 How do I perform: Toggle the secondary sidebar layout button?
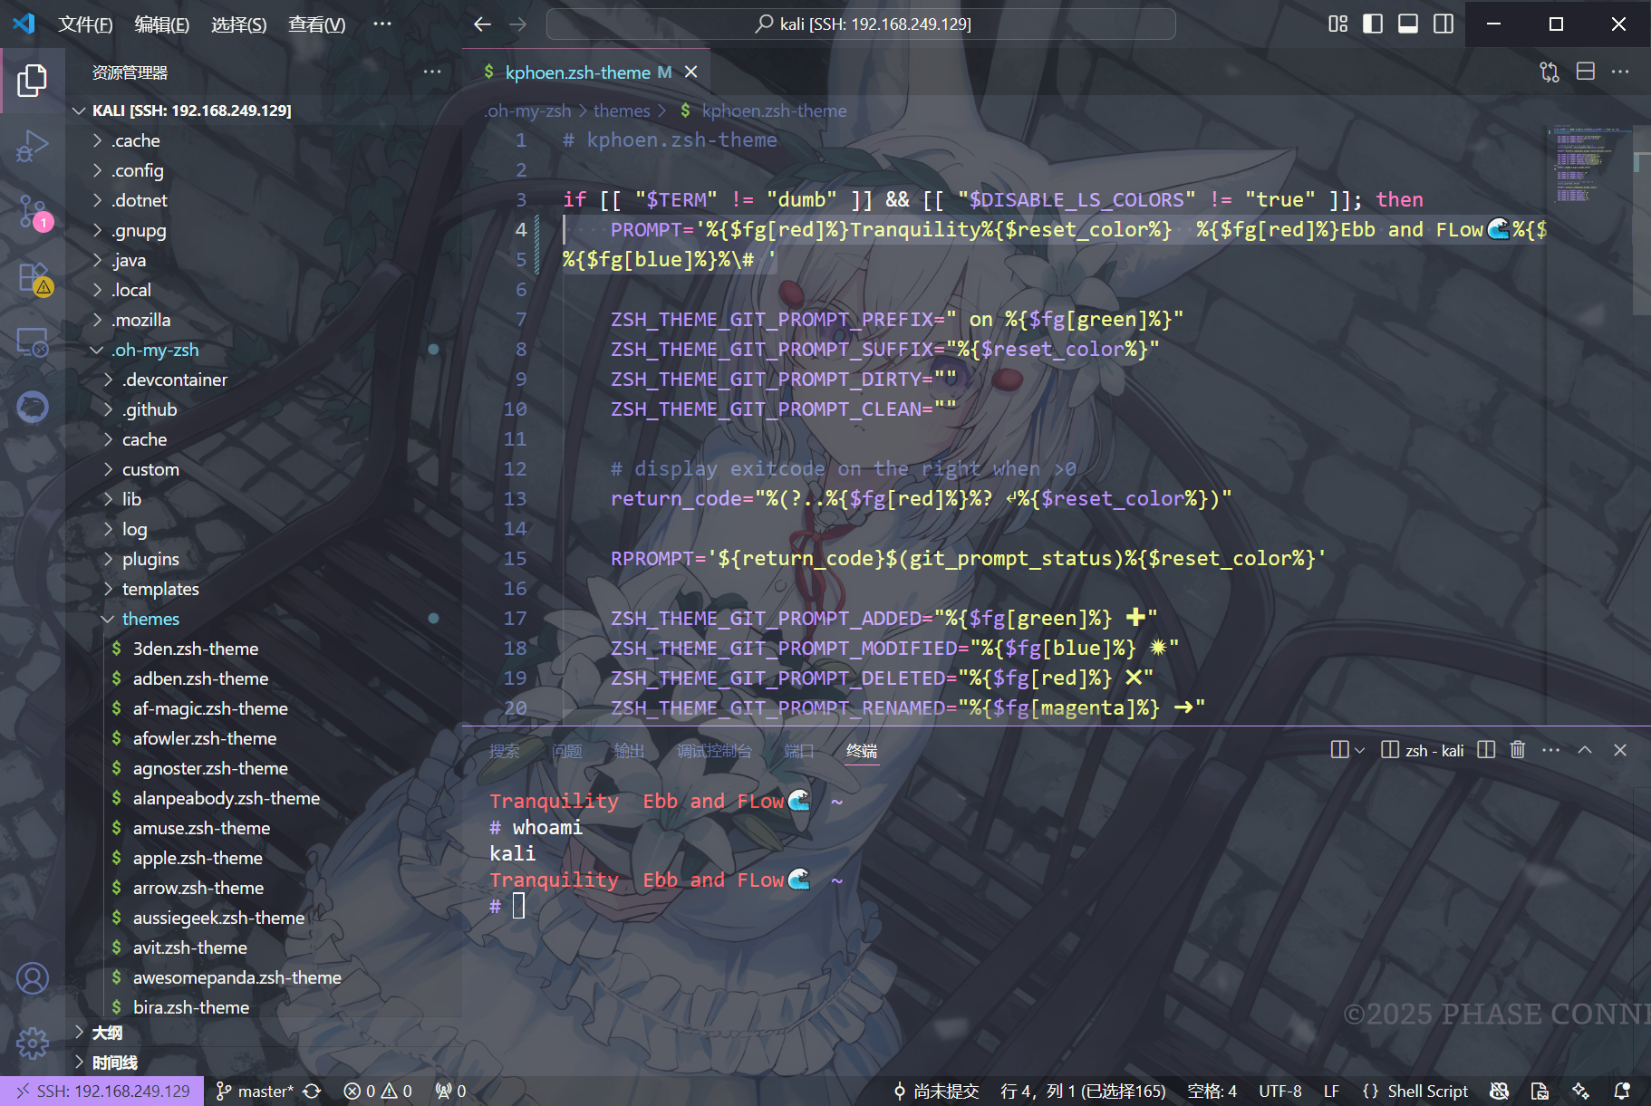(1443, 24)
